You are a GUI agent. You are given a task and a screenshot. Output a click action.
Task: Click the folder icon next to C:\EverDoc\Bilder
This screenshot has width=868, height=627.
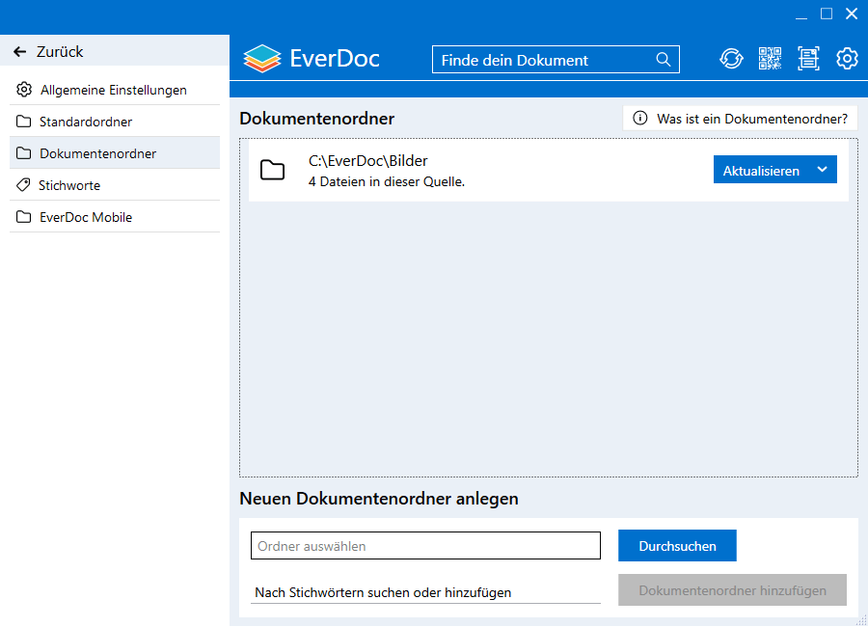tap(273, 171)
